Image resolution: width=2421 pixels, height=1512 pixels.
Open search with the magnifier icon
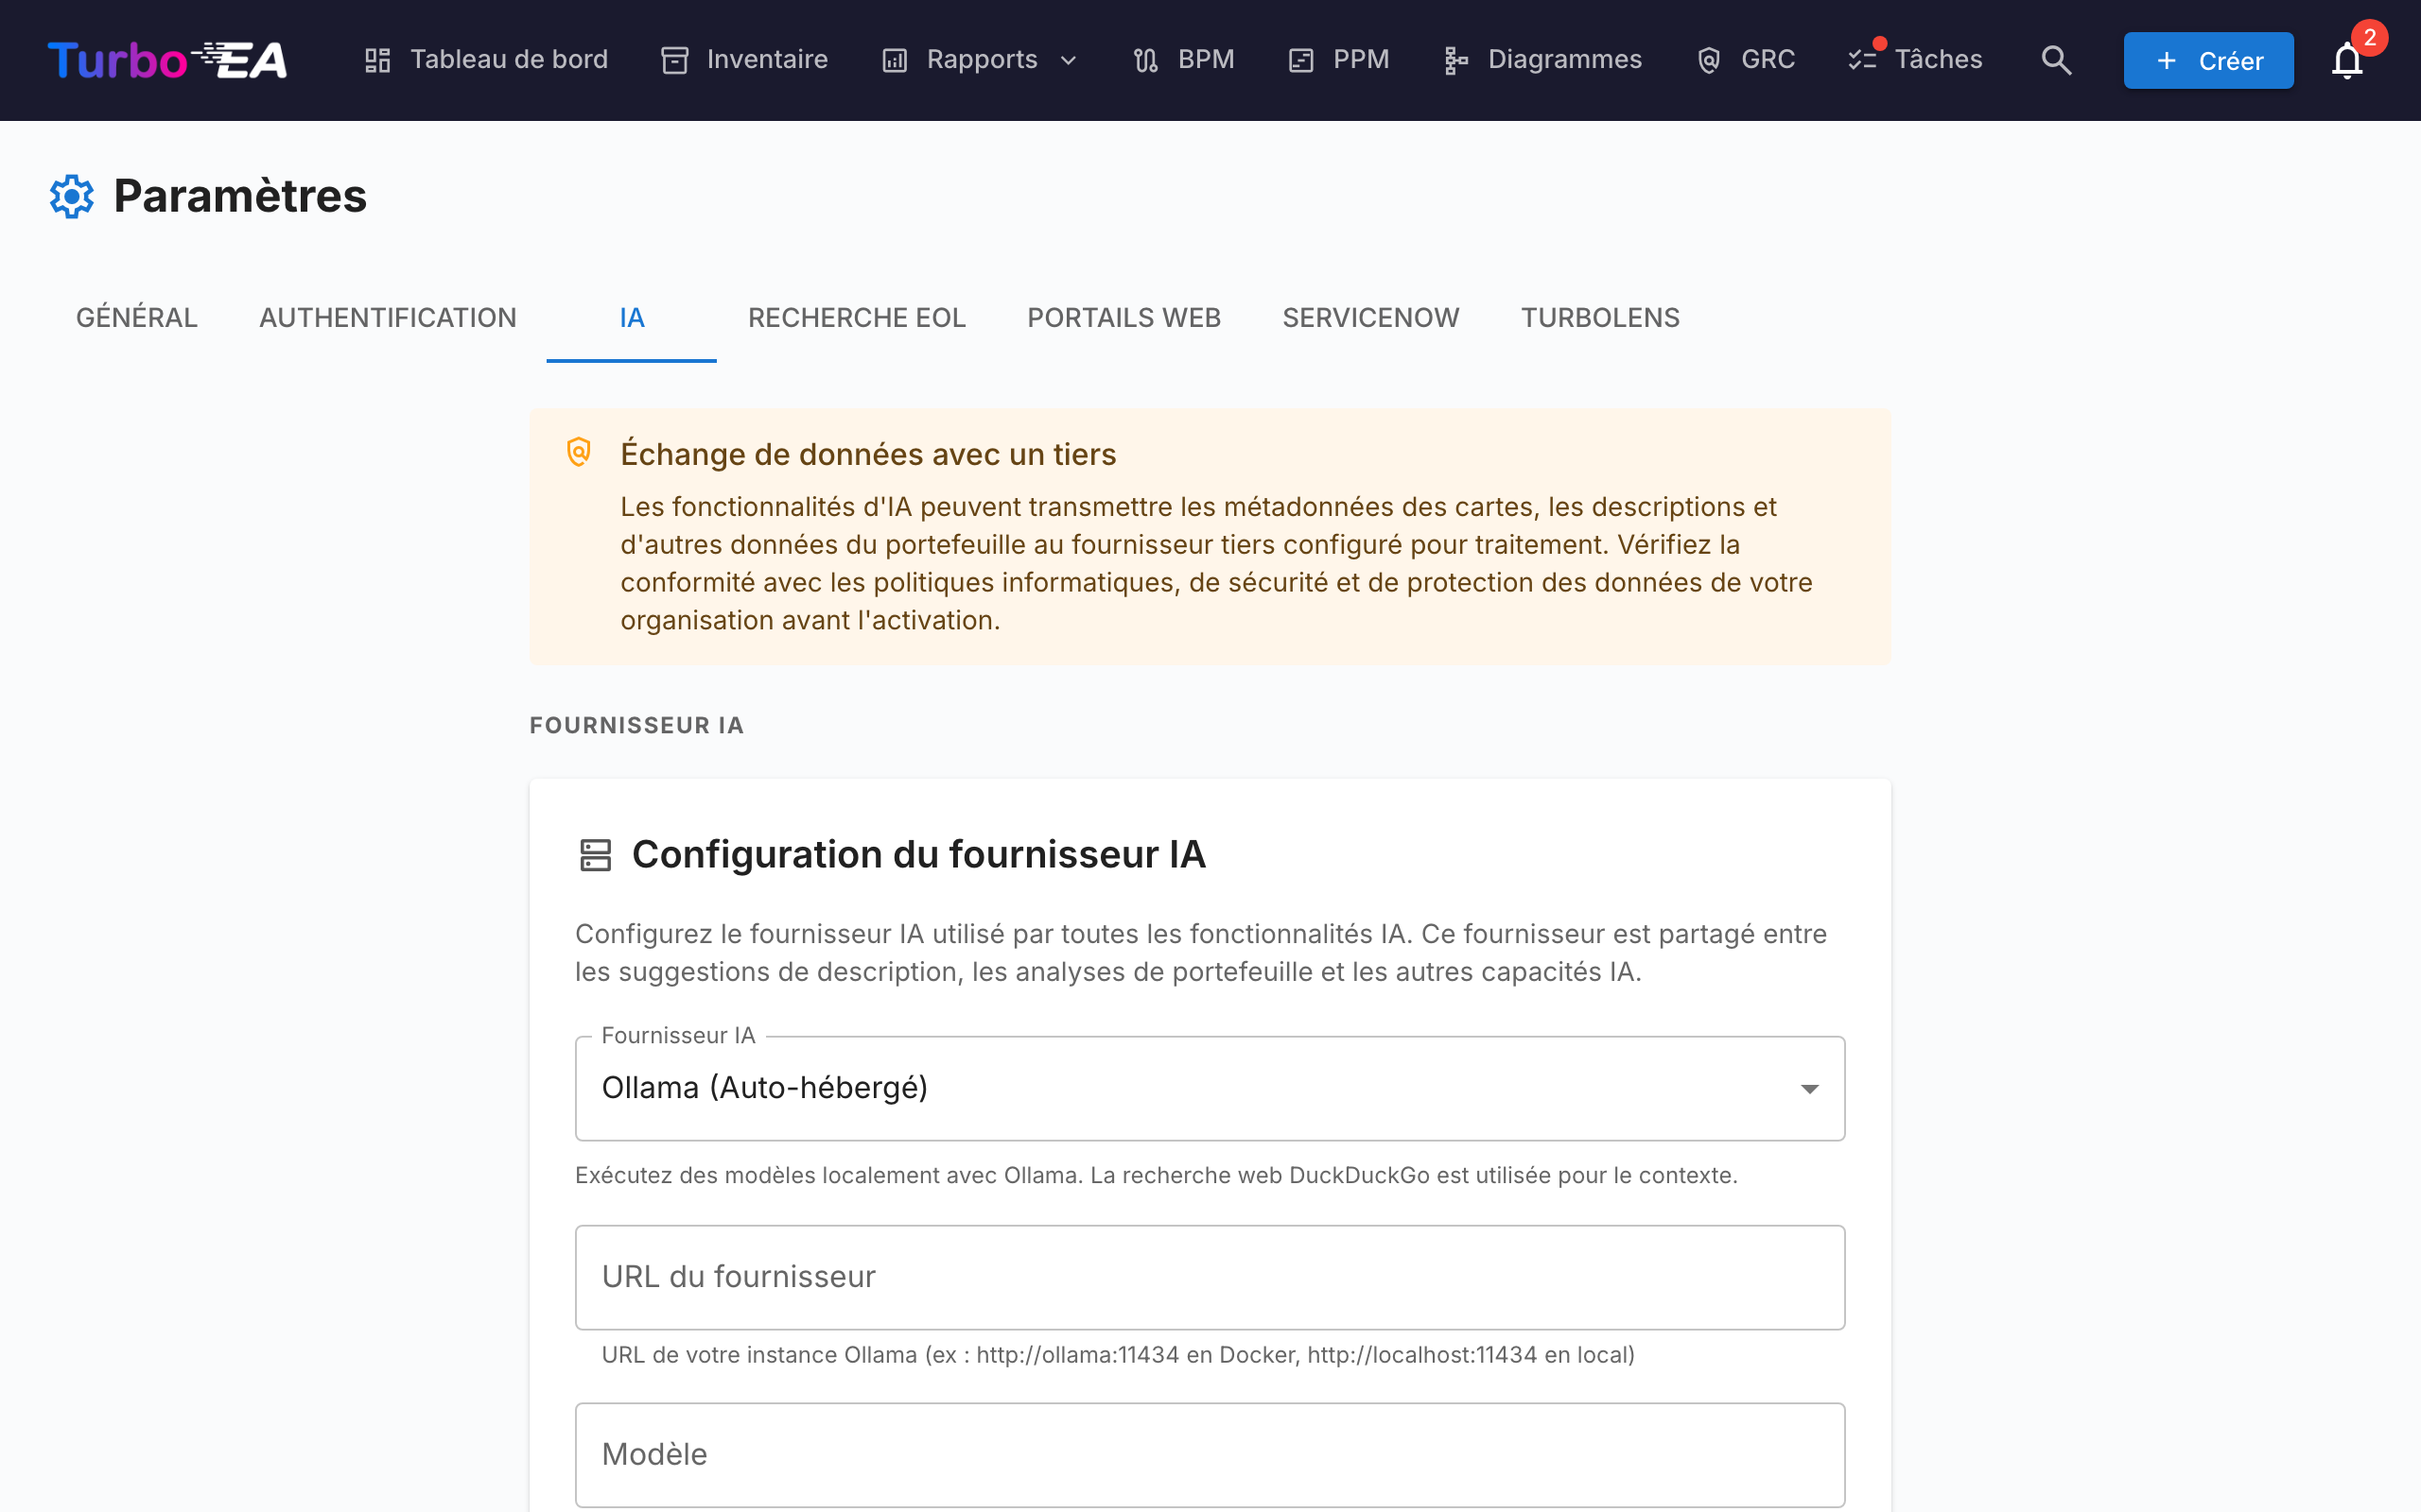2056,60
